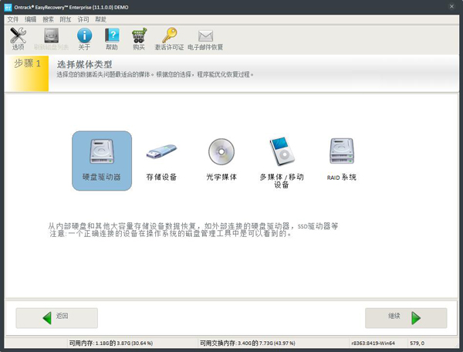
Task: Open the 附加 menu
Action: coord(66,19)
